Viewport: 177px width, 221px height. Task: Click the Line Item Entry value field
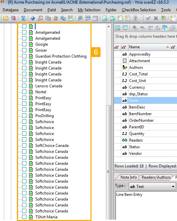[146, 206]
